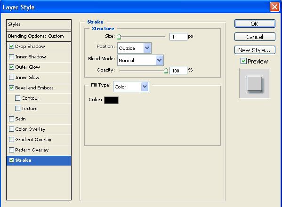Enable the Inner Shadow checkbox
Viewport: 282px width, 207px height.
click(x=11, y=57)
